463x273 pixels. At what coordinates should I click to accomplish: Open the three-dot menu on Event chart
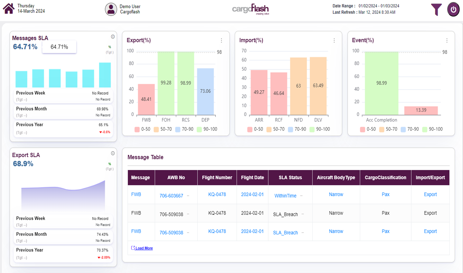(447, 40)
